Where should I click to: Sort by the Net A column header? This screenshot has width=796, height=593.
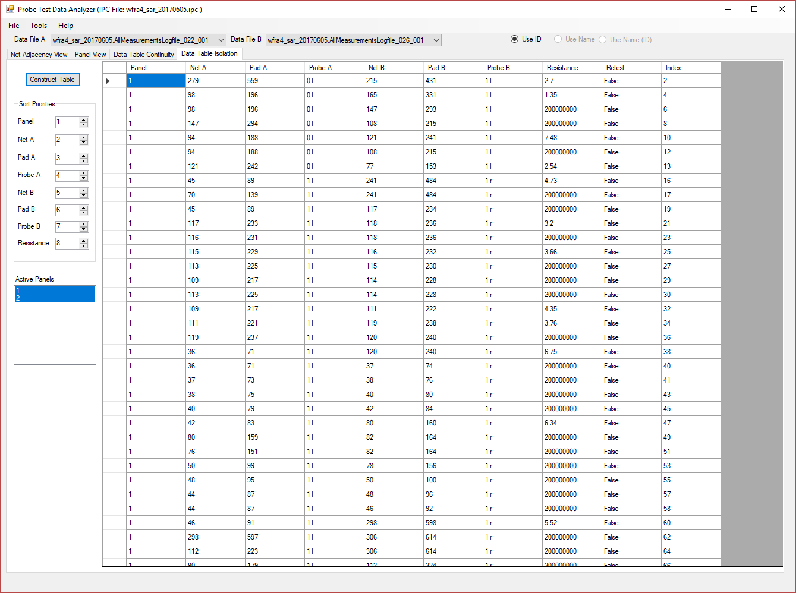[x=215, y=68]
